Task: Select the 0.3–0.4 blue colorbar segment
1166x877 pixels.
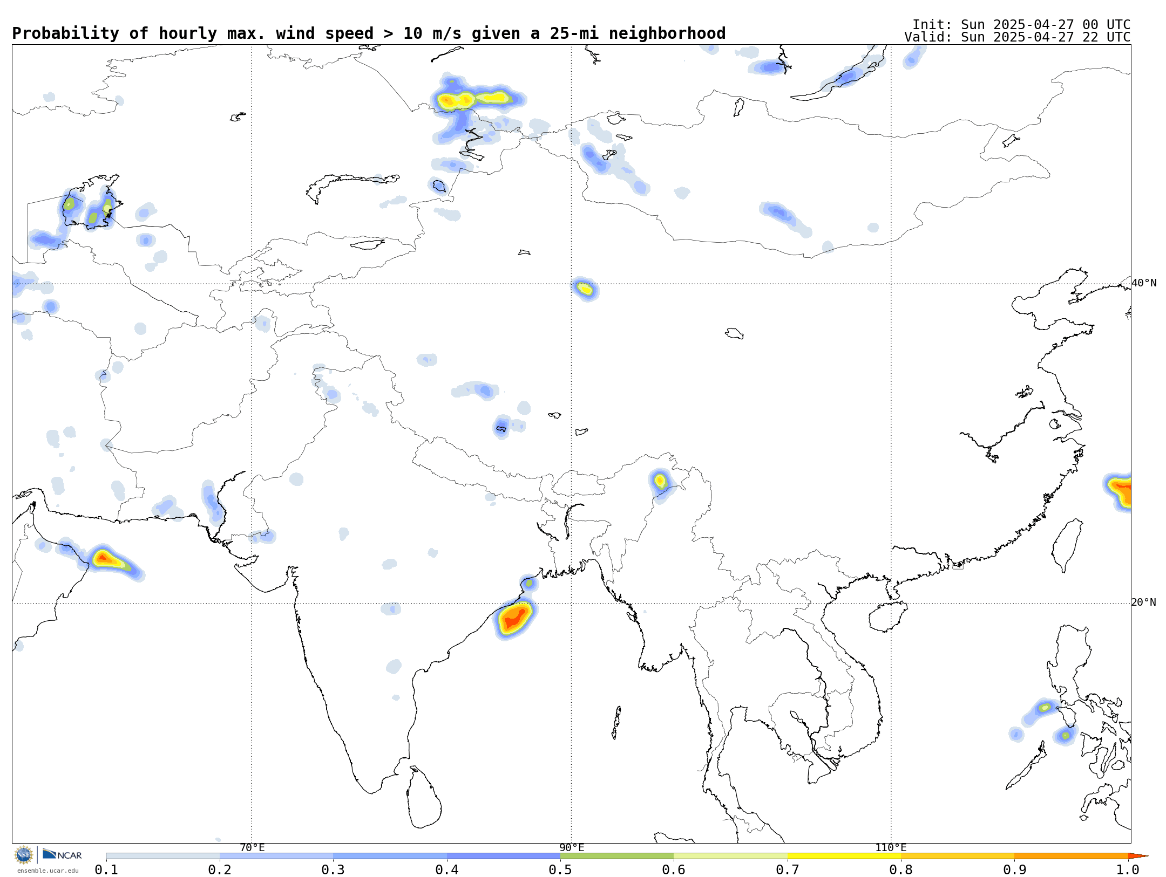Action: point(390,856)
